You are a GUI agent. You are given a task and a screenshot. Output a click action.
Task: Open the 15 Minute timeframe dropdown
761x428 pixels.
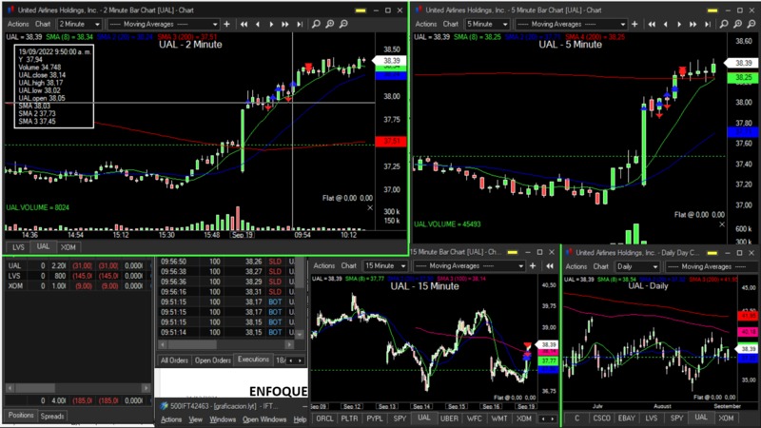(385, 266)
